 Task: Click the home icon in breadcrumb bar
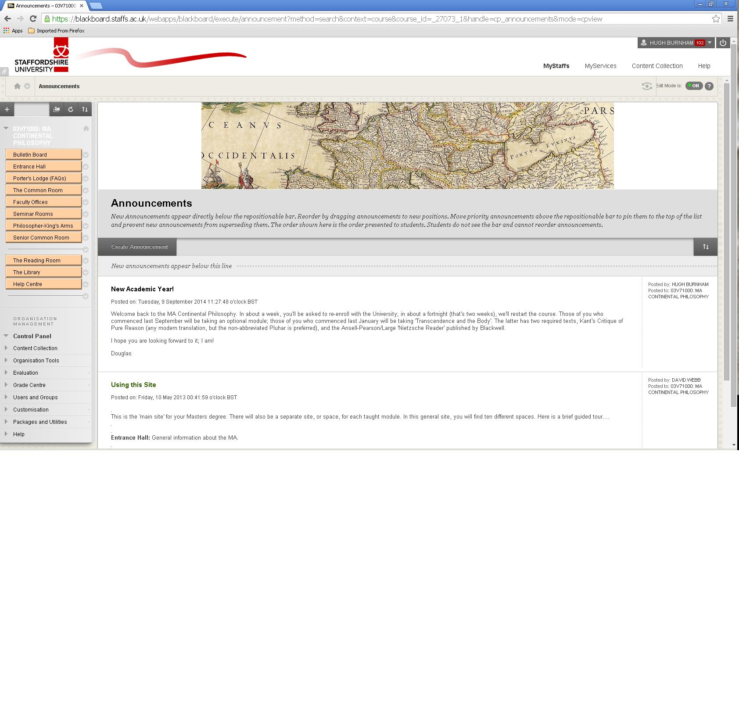(17, 86)
